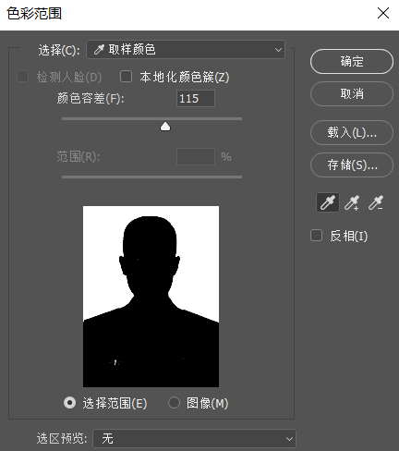Switch preview to 图像 radio button
Viewport: 399px width, 451px height.
click(174, 403)
